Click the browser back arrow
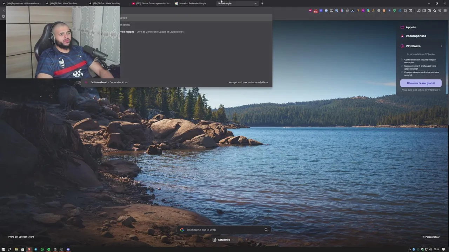 pos(4,10)
